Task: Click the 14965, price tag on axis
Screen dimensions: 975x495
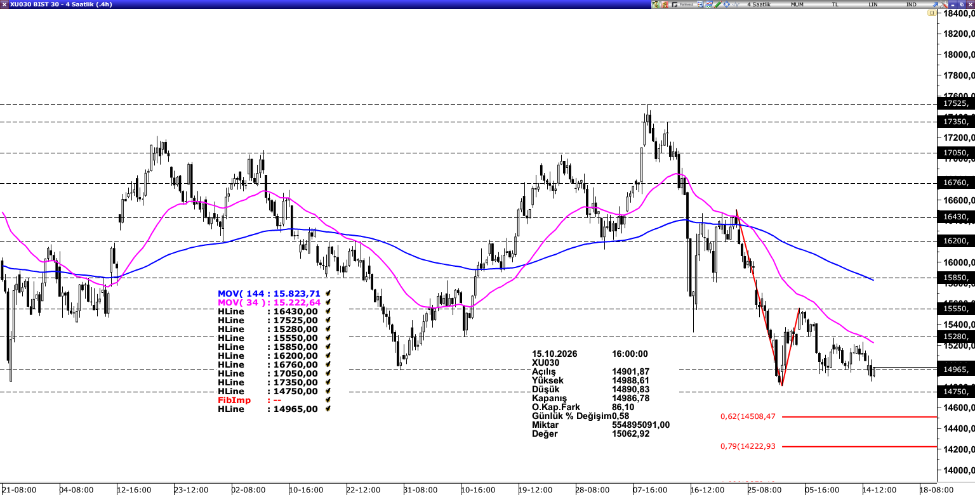Action: pos(956,370)
